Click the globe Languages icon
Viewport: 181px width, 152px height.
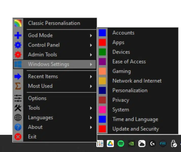point(18,118)
